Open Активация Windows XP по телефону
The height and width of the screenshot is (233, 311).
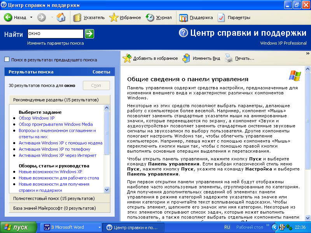(x=54, y=149)
